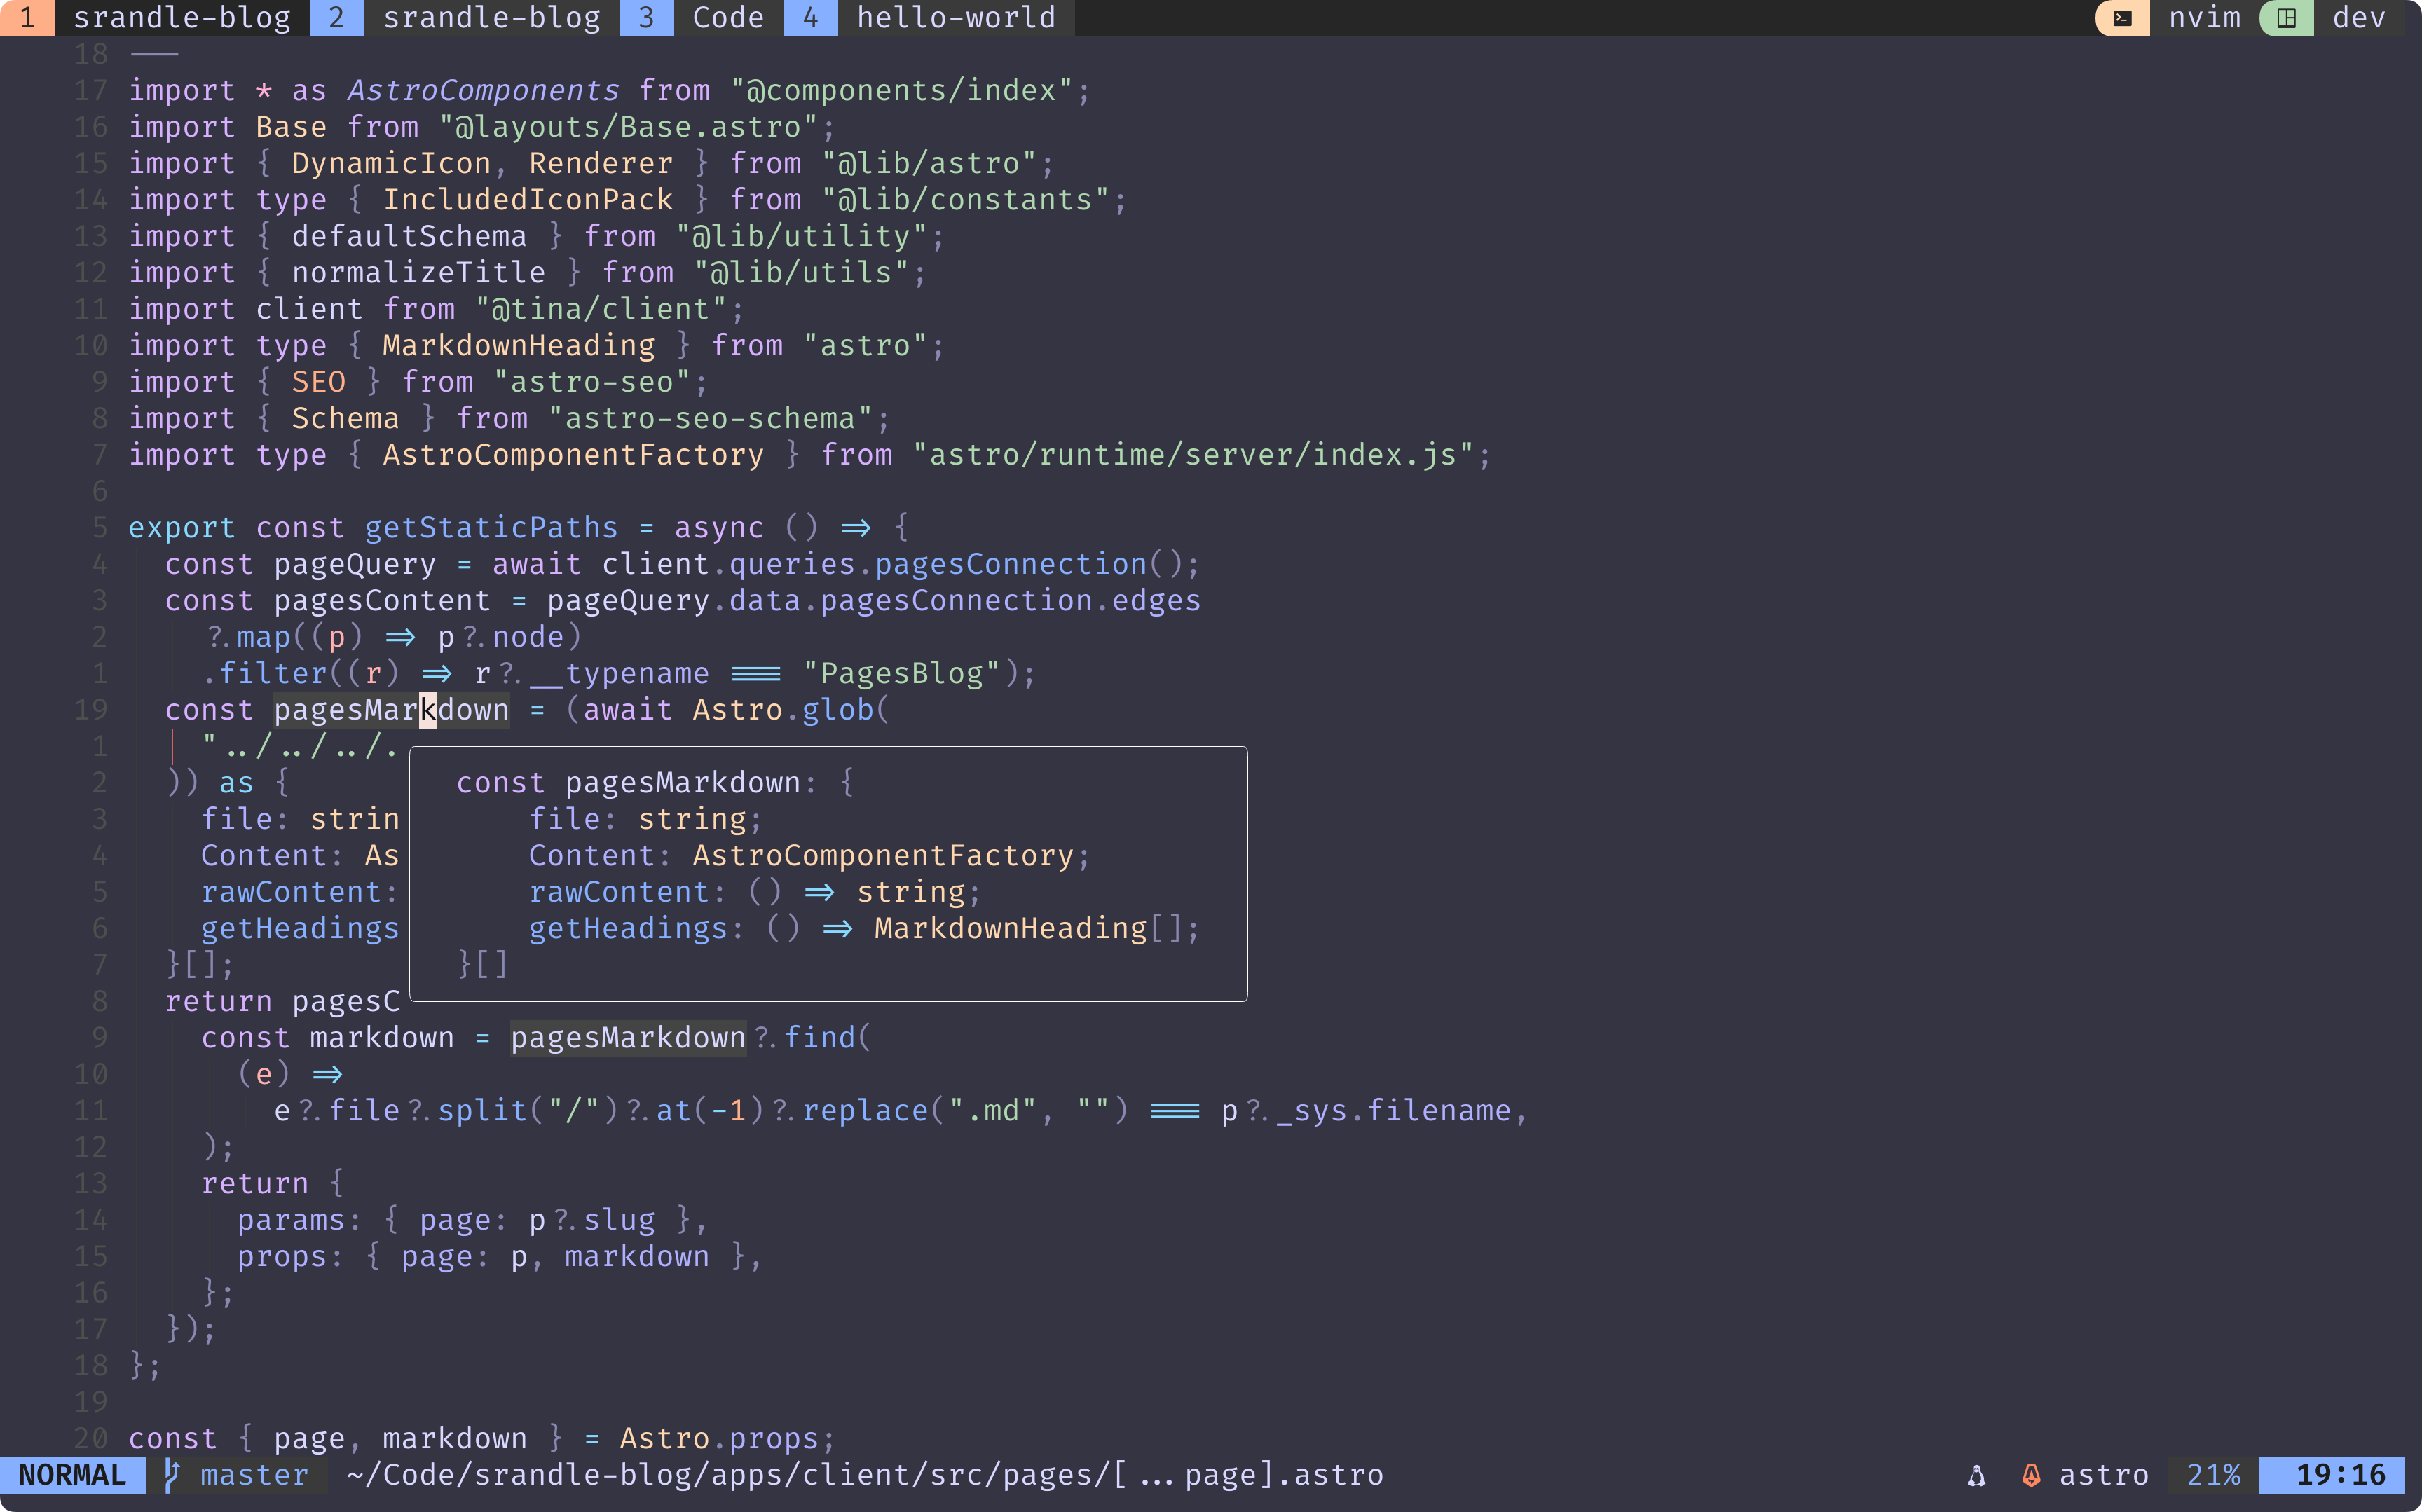Click 'const pagesMarkdown:' in the hover popup
Screen dimensions: 2422x1512
637,782
